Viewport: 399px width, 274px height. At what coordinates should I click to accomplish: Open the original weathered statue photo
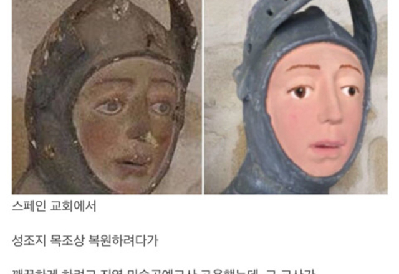pos(107,97)
